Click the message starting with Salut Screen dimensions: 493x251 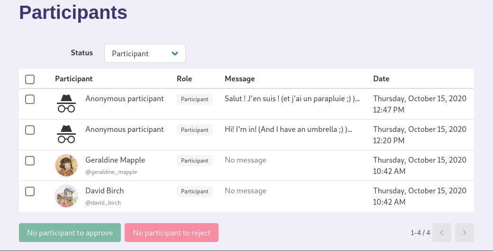pyautogui.click(x=292, y=99)
